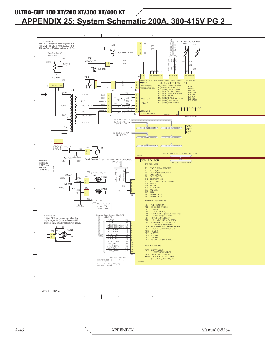
Task: Click the 'Manual 0-5264' footer text
Action: [x=216, y=330]
